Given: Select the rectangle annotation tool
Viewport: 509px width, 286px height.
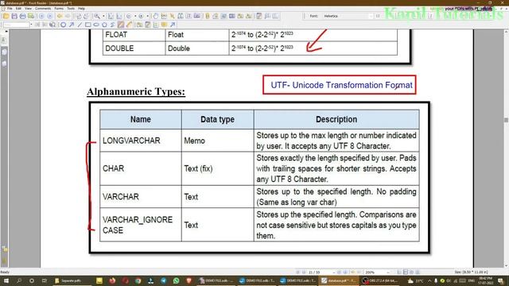Looking at the screenshot, I should (88, 25).
